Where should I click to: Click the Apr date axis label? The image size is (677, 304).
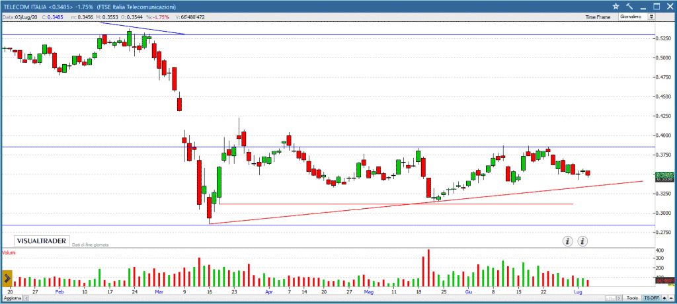pos(270,291)
